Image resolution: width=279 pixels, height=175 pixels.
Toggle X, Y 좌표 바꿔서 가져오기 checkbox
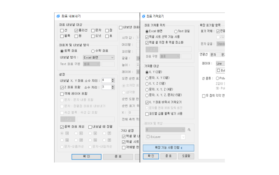point(147,102)
